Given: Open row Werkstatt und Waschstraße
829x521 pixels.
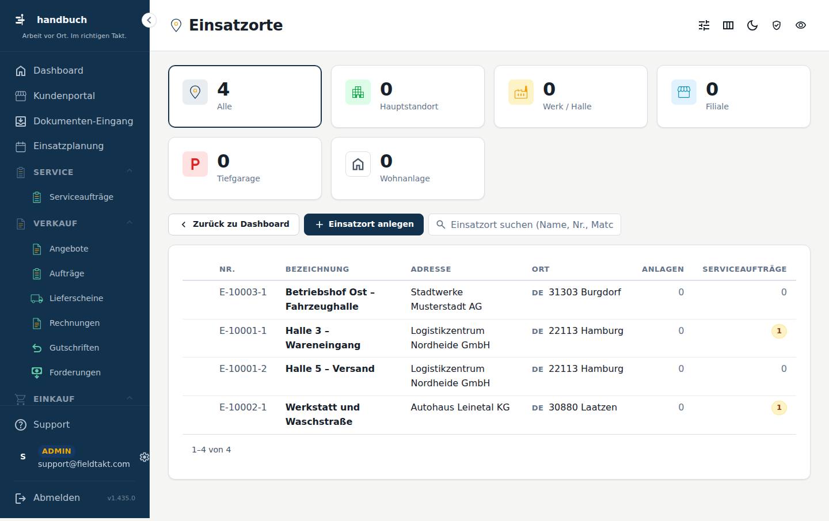Looking at the screenshot, I should (x=489, y=415).
